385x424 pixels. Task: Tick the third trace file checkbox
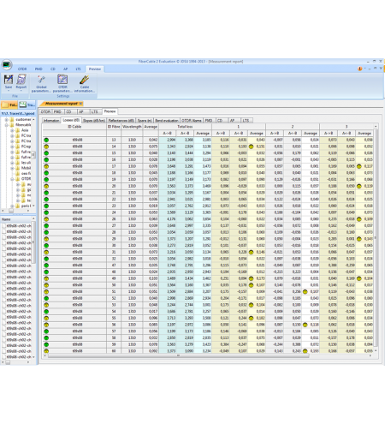coord(3,237)
